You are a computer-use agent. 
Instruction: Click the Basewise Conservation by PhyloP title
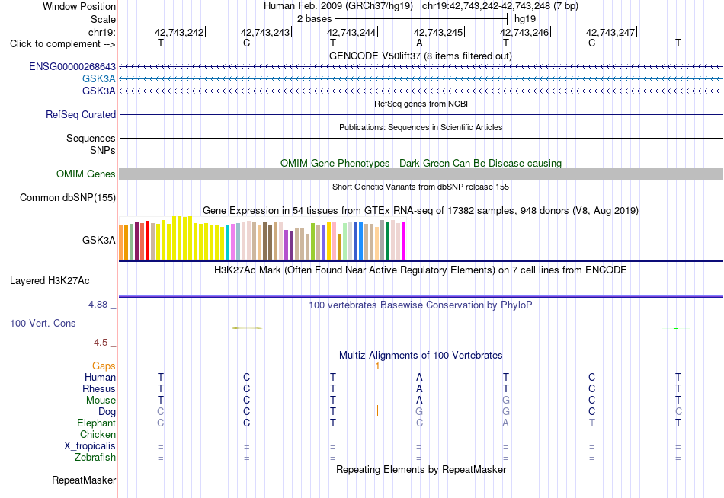point(421,305)
